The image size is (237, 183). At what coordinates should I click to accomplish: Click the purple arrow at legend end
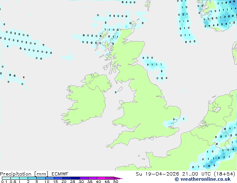pyautogui.click(x=118, y=178)
